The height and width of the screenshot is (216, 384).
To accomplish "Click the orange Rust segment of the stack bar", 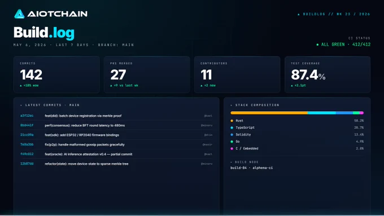I will coord(269,113).
